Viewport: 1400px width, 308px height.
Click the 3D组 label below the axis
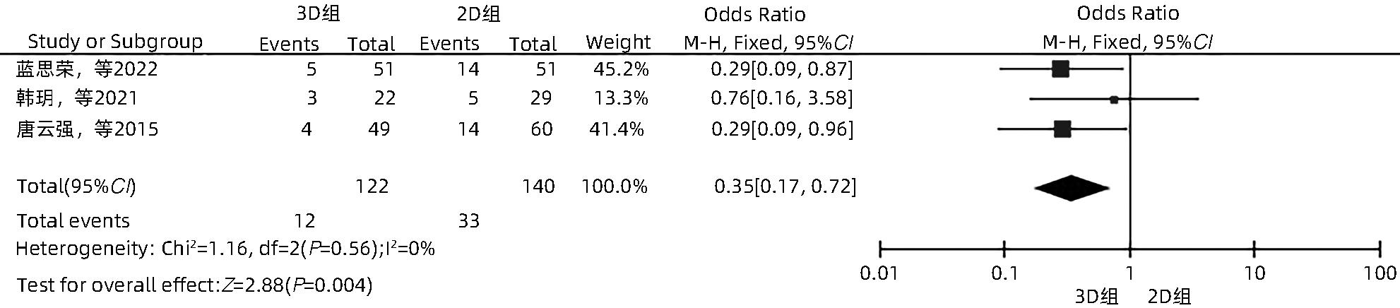click(1096, 297)
